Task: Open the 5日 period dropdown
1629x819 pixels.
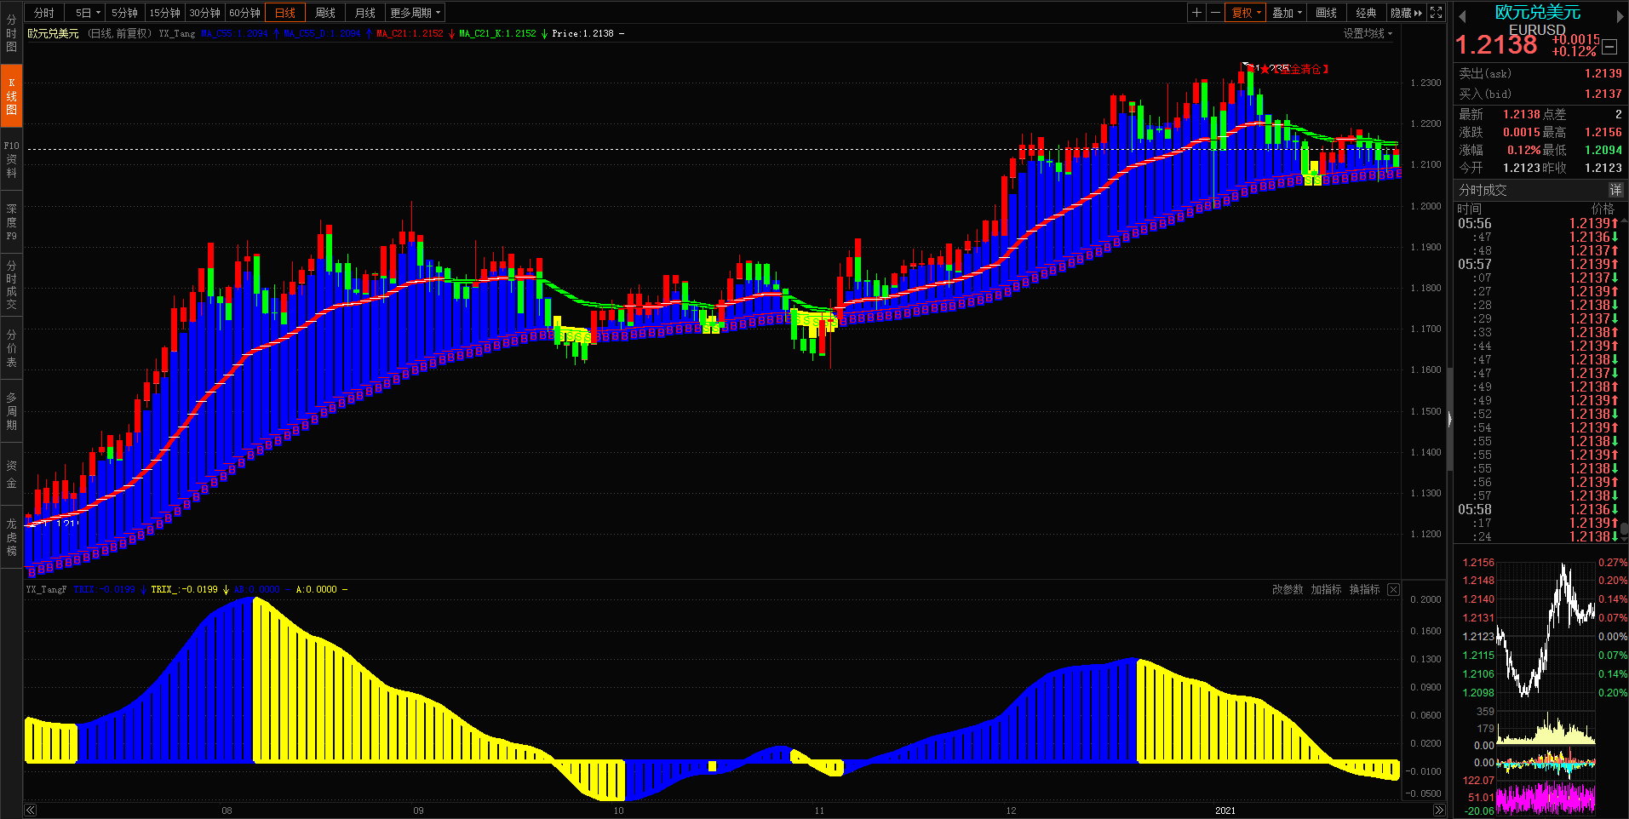Action: click(88, 13)
